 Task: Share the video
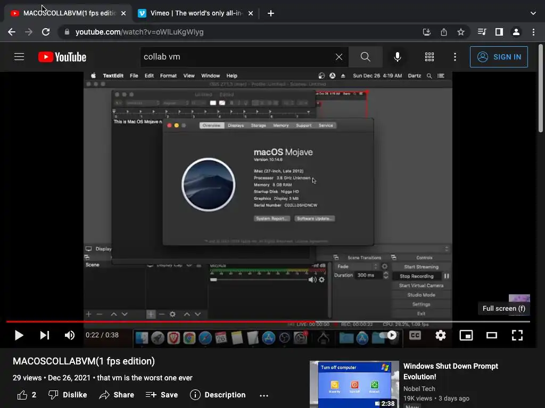pos(117,395)
